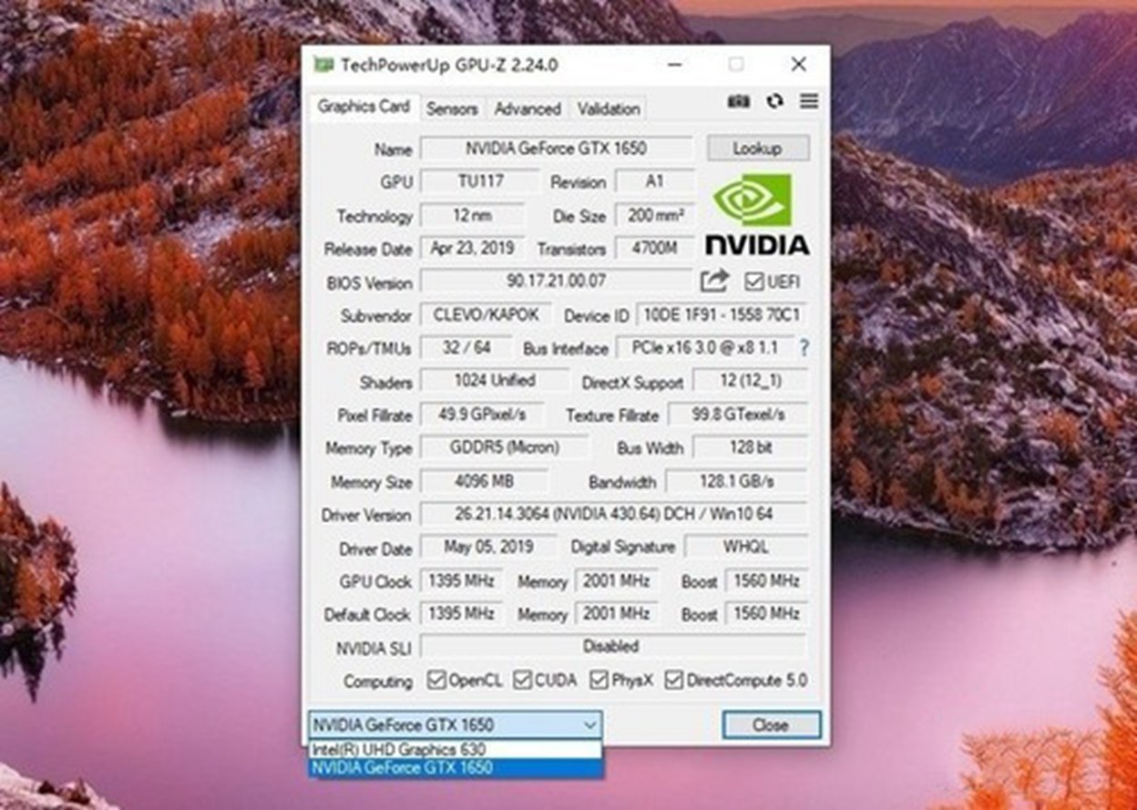
Task: Click the GPU Clock row Boost 1560 MHz
Action: (766, 580)
